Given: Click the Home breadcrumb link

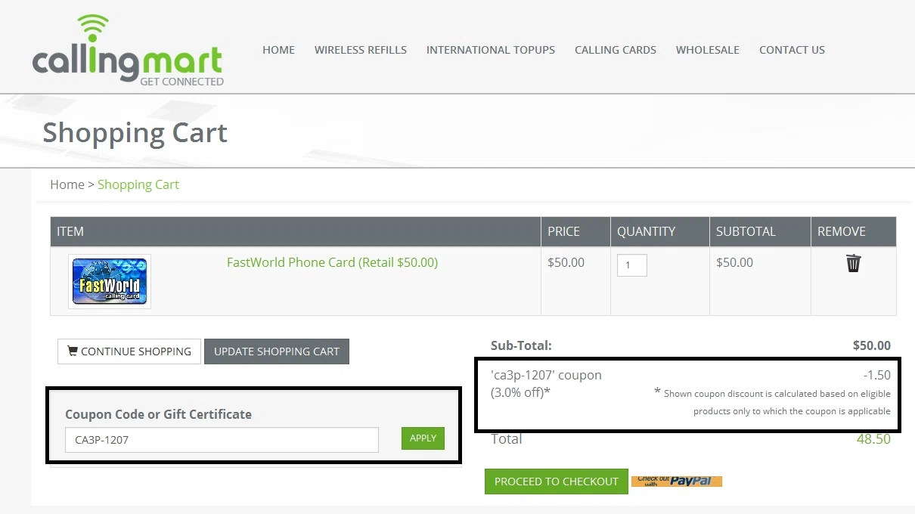Looking at the screenshot, I should (67, 184).
